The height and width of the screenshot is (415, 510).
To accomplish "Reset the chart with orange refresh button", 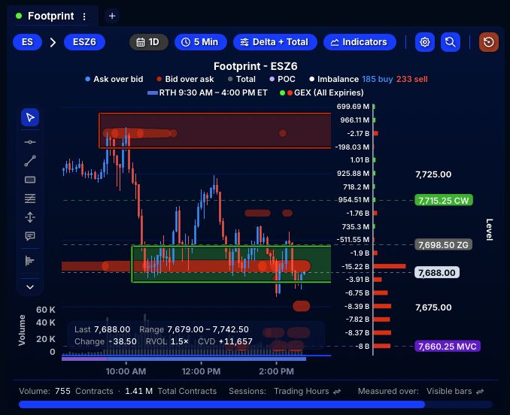I will click(x=488, y=42).
